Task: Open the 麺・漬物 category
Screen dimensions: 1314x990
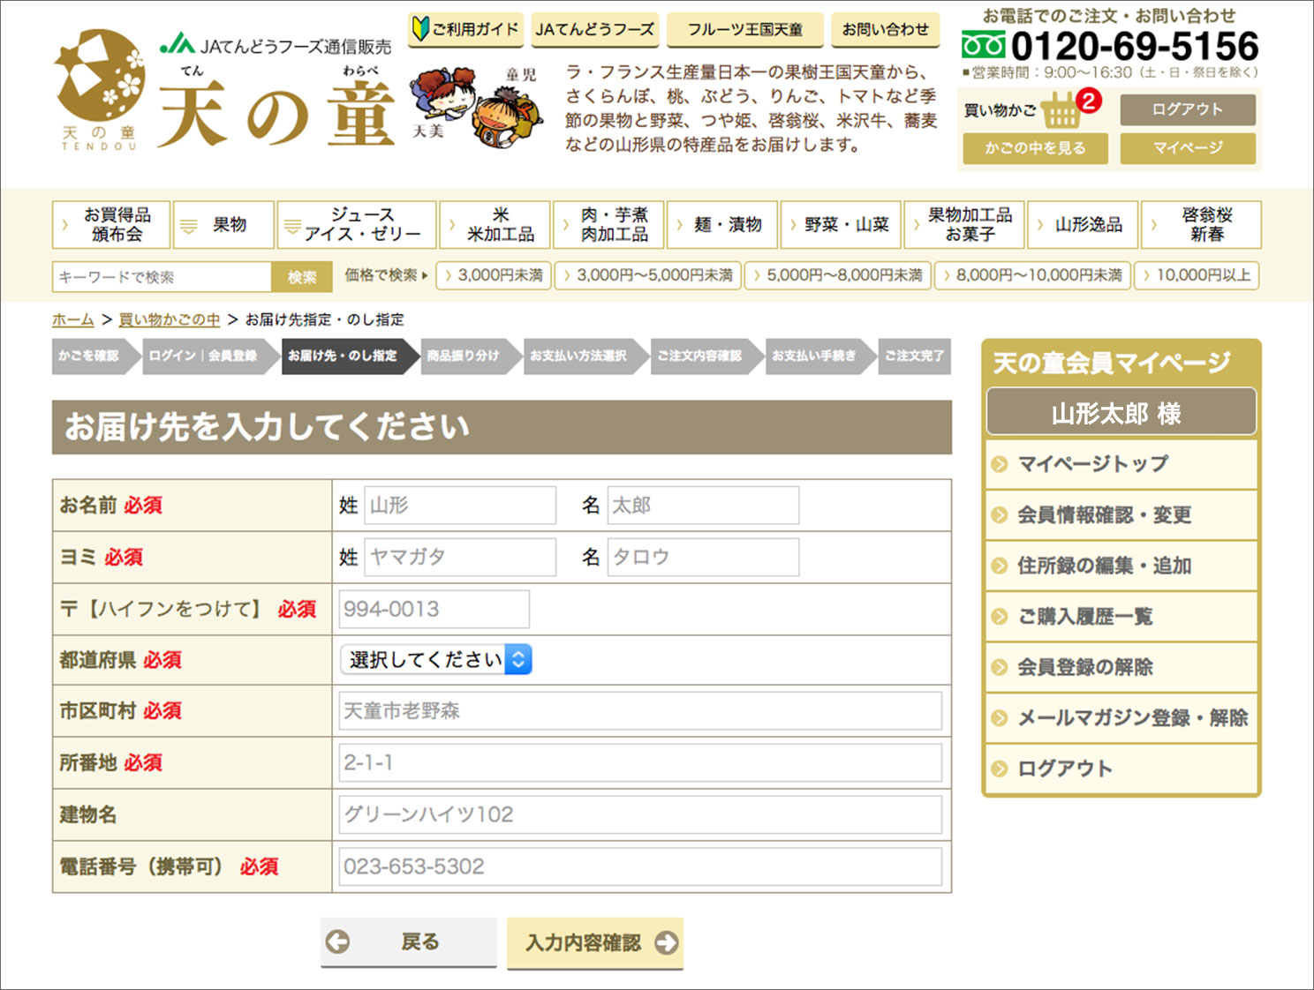Action: 722,225
